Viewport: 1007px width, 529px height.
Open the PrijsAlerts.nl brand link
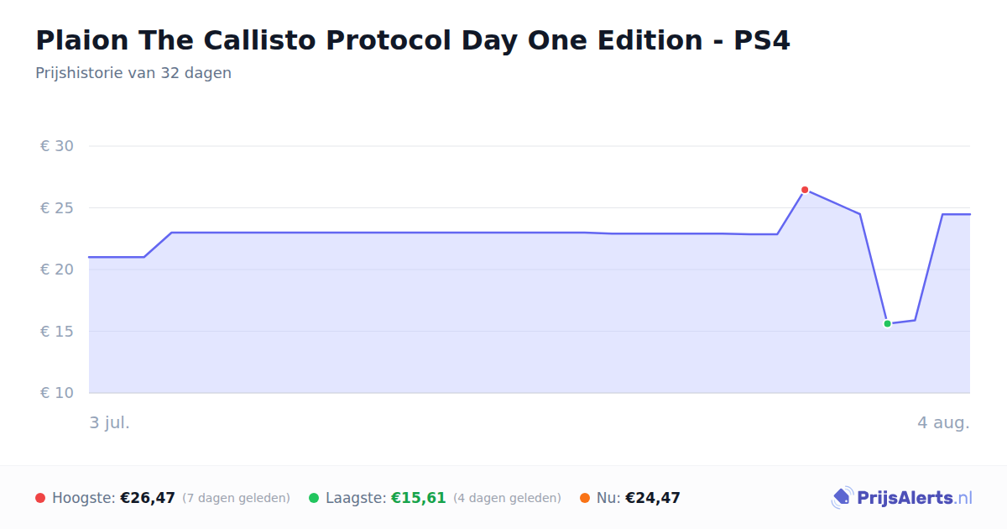click(x=902, y=498)
